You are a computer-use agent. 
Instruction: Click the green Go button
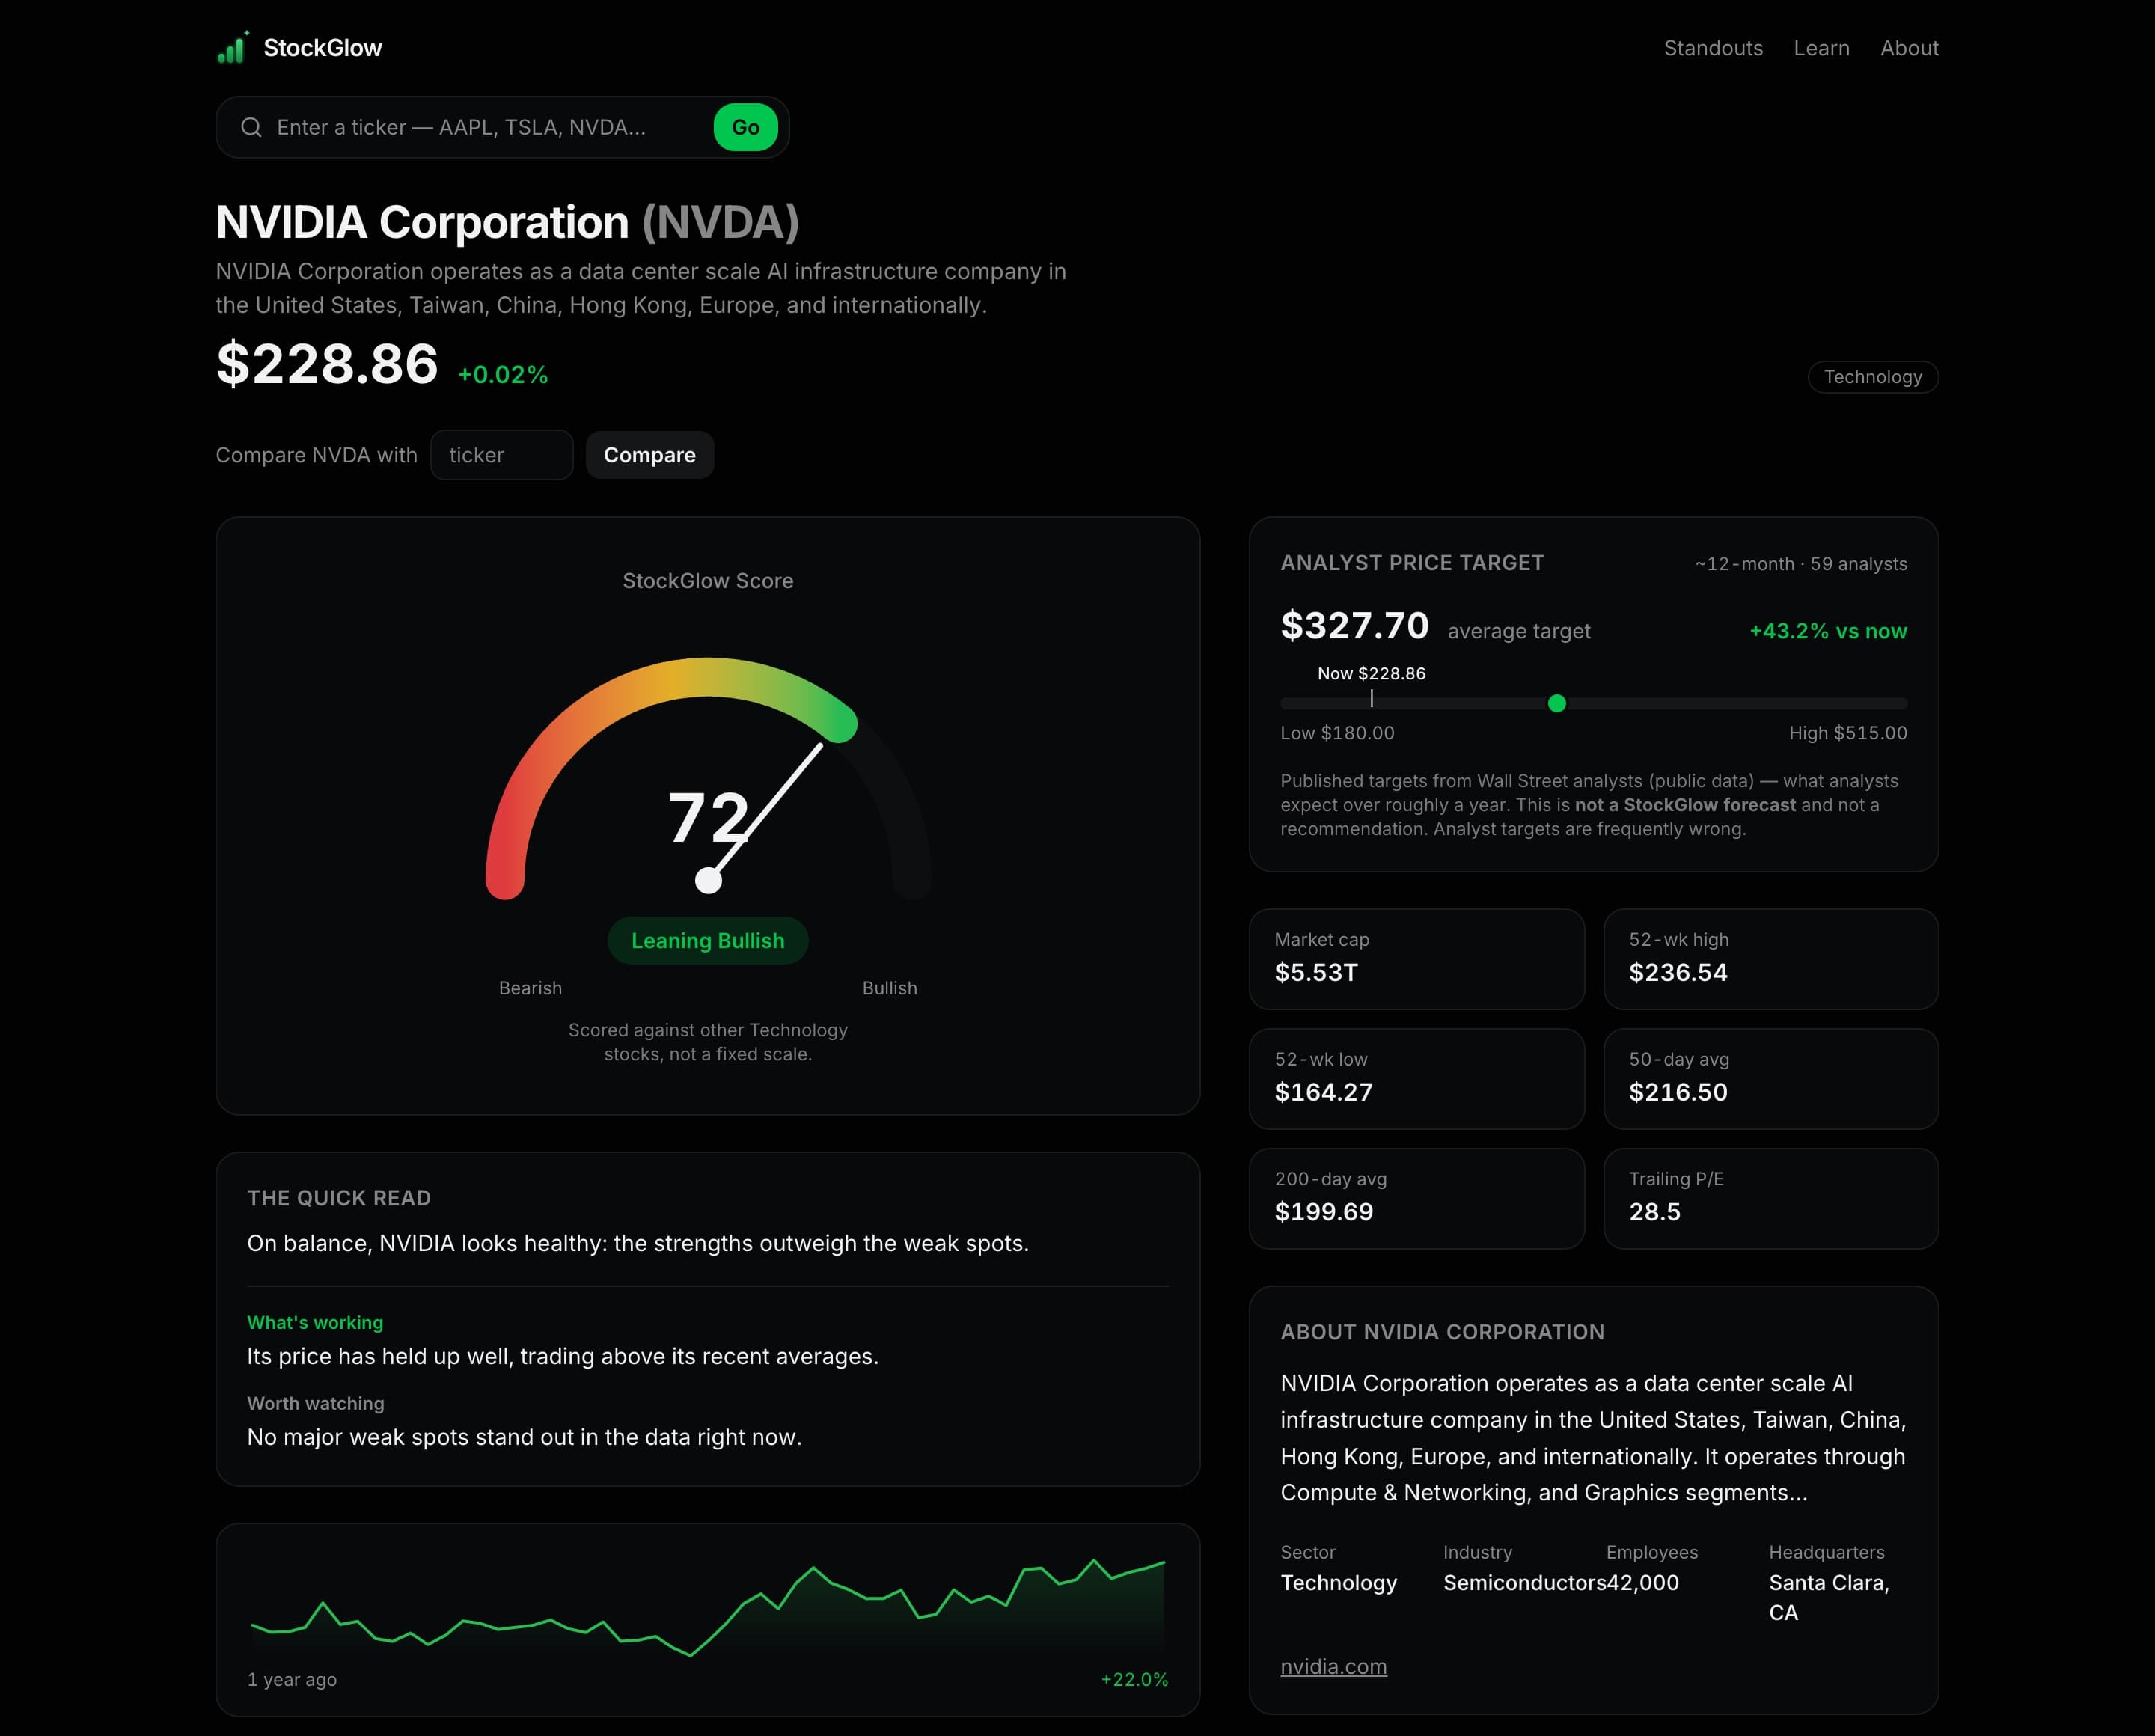[x=746, y=127]
